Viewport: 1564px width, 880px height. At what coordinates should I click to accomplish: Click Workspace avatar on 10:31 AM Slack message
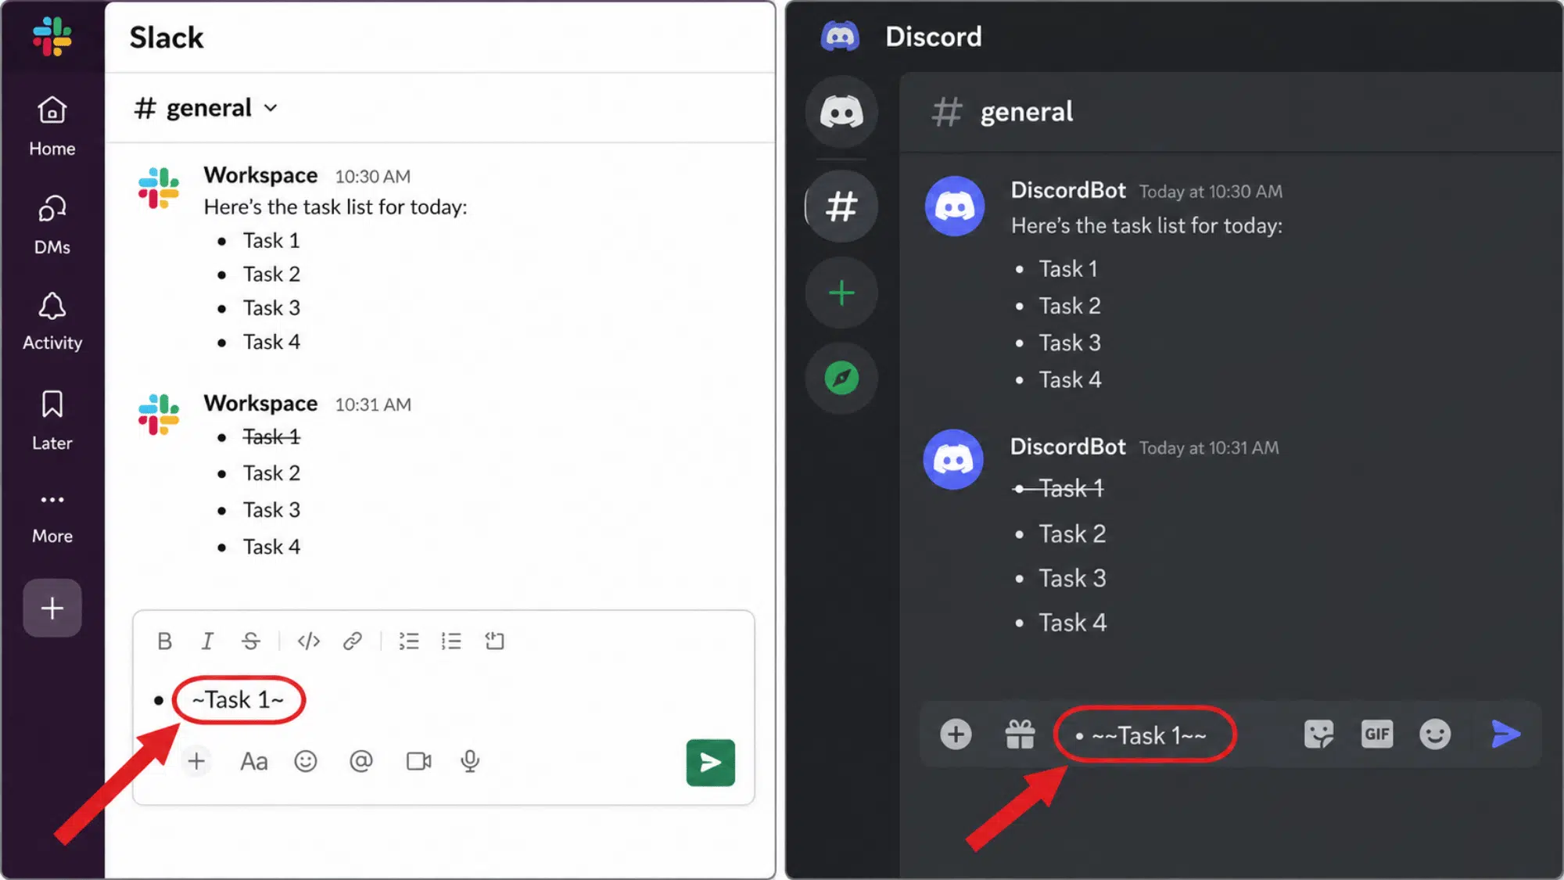tap(159, 415)
